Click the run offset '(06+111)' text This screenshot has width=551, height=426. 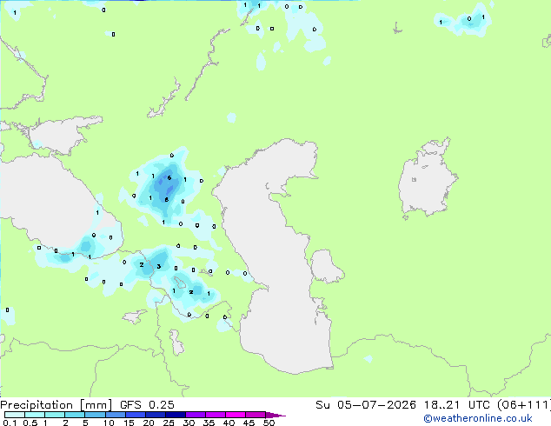(x=523, y=405)
